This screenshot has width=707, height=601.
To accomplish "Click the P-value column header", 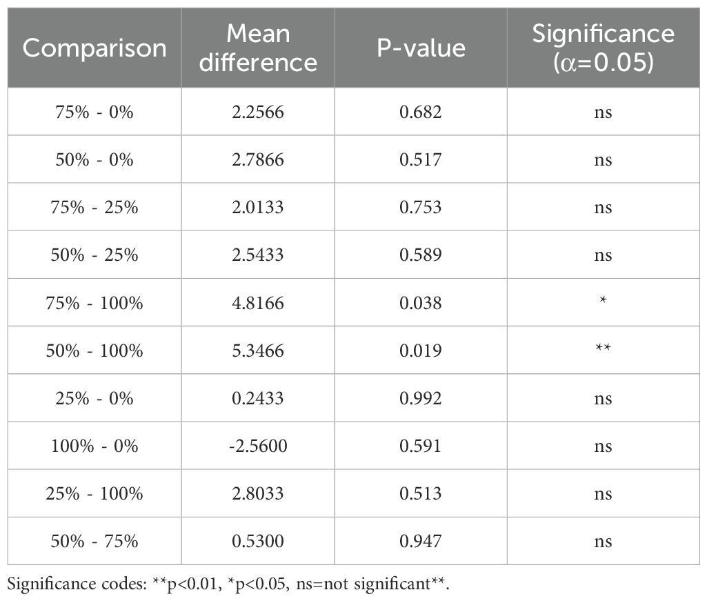I will point(420,48).
